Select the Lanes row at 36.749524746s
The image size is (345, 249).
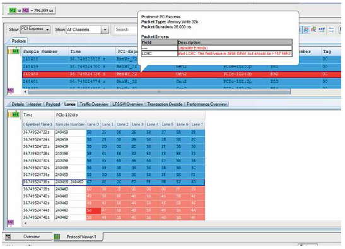[x=114, y=217]
